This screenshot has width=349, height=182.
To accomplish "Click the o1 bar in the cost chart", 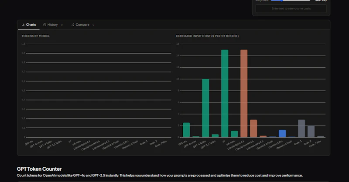I will click(x=225, y=93).
